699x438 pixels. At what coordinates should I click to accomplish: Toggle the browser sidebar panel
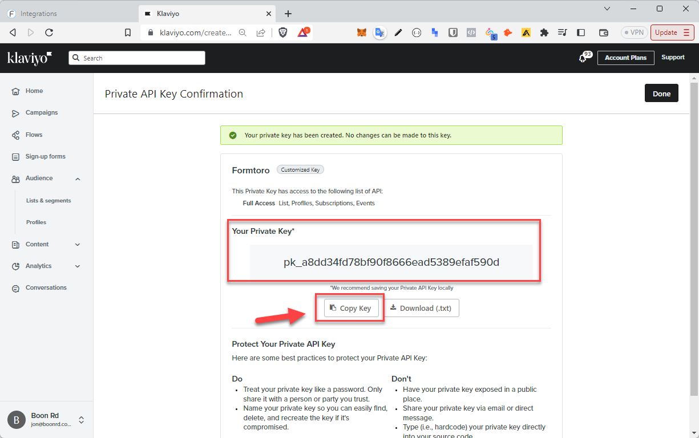[x=581, y=33]
